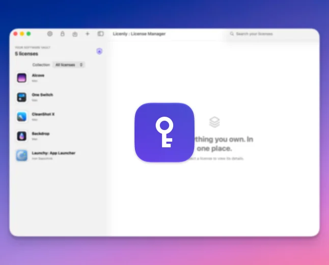
Task: Select the CleanShot X license row
Action: click(x=58, y=117)
